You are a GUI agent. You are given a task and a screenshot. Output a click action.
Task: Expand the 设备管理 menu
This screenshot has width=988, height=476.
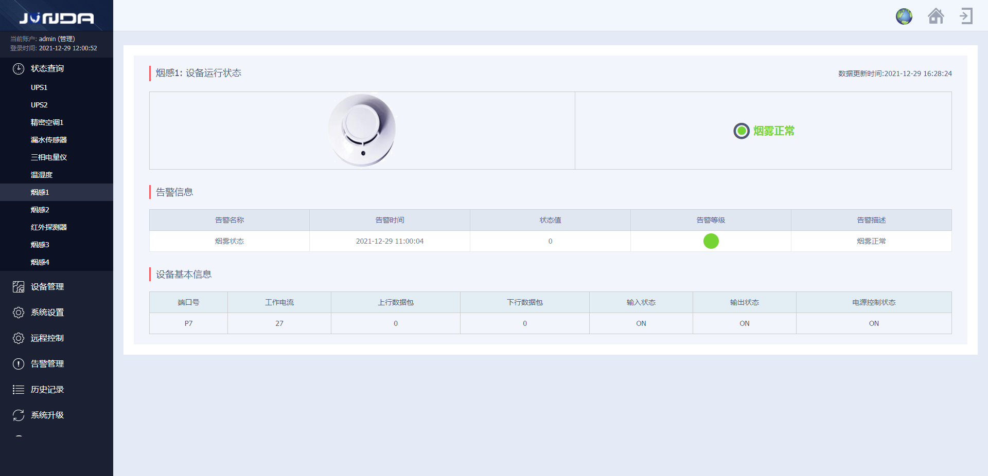pos(47,287)
